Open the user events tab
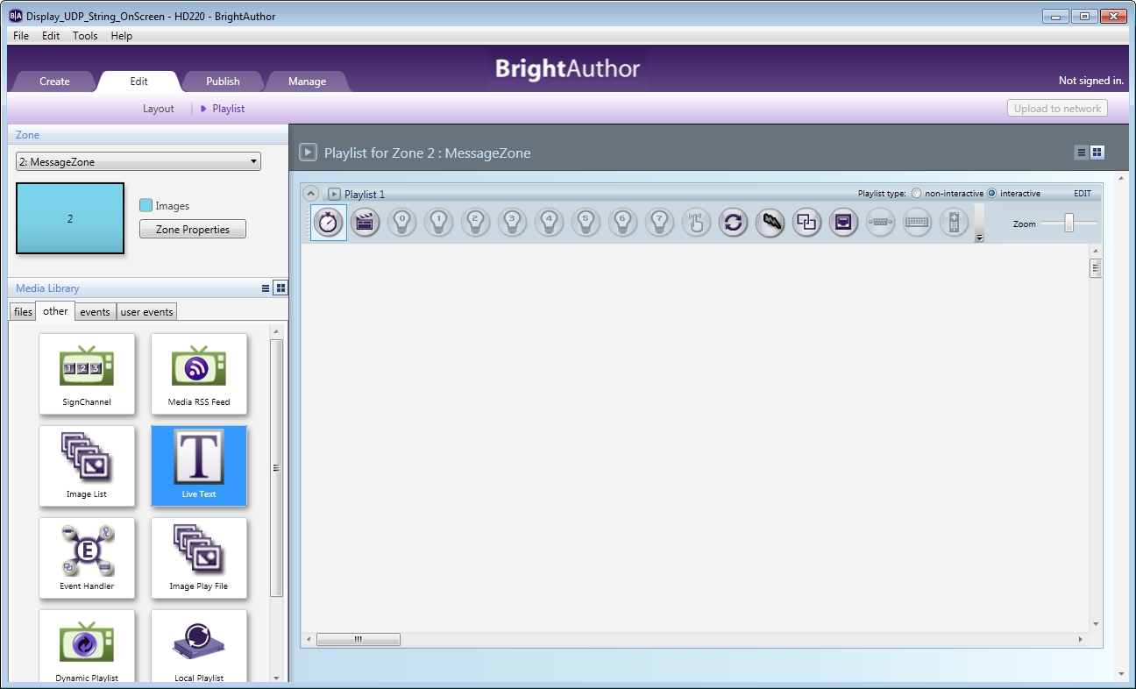Viewport: 1136px width, 689px height. tap(146, 312)
